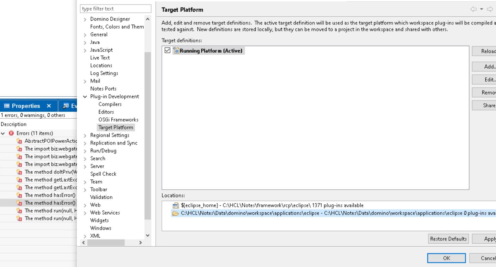Viewport: 496px width, 267px height.
Task: Select the eclipse_home location icon
Action: pos(176,205)
